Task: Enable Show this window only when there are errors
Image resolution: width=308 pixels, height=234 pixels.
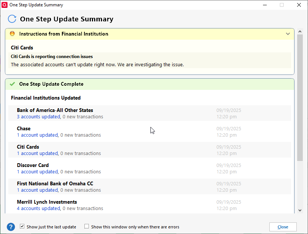Action: 87,227
